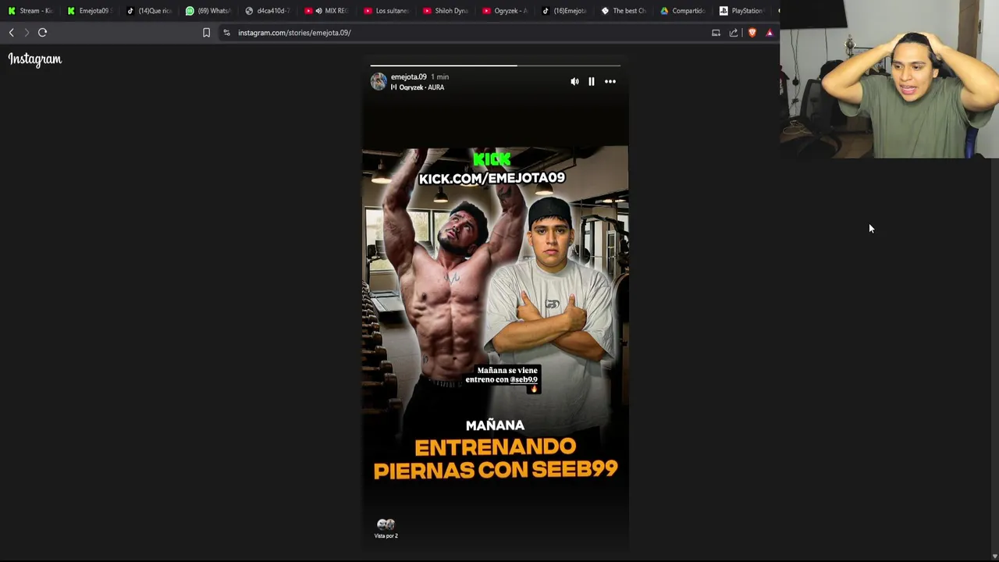Image resolution: width=999 pixels, height=562 pixels.
Task: Open the Los sultanes YouTube tab
Action: coord(386,11)
